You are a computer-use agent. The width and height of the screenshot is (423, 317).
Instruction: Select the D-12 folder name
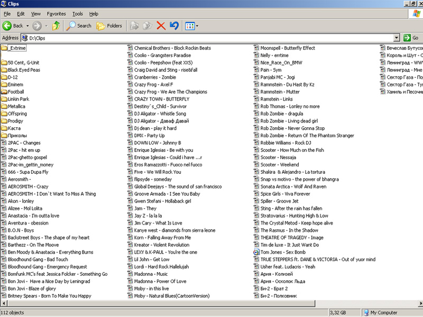(x=13, y=77)
